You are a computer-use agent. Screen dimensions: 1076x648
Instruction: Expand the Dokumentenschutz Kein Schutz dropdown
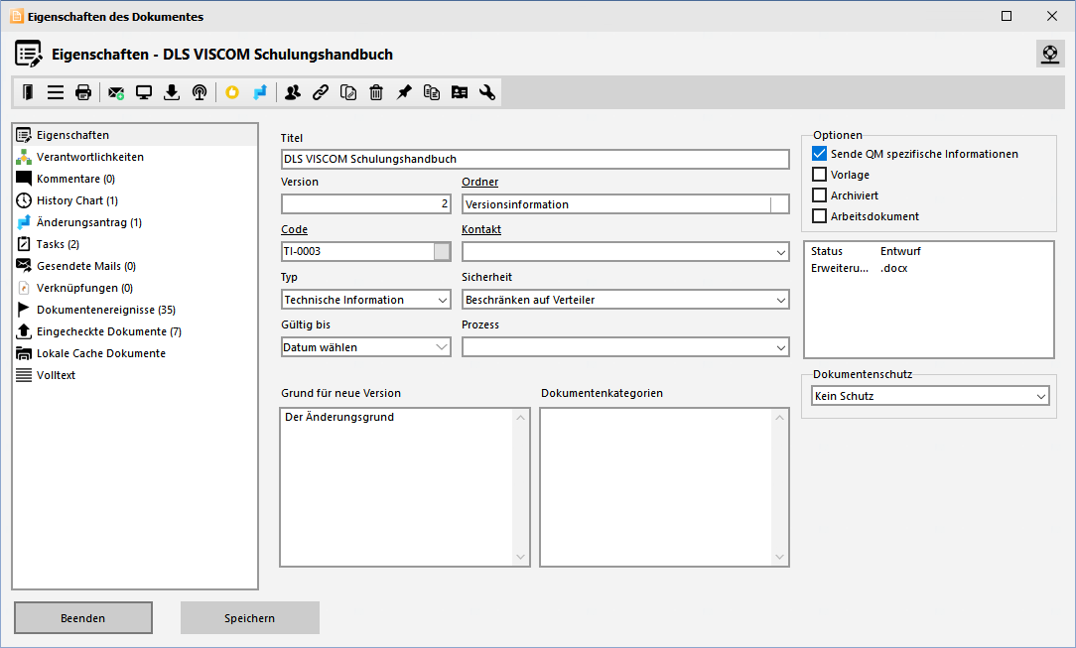pyautogui.click(x=1041, y=396)
